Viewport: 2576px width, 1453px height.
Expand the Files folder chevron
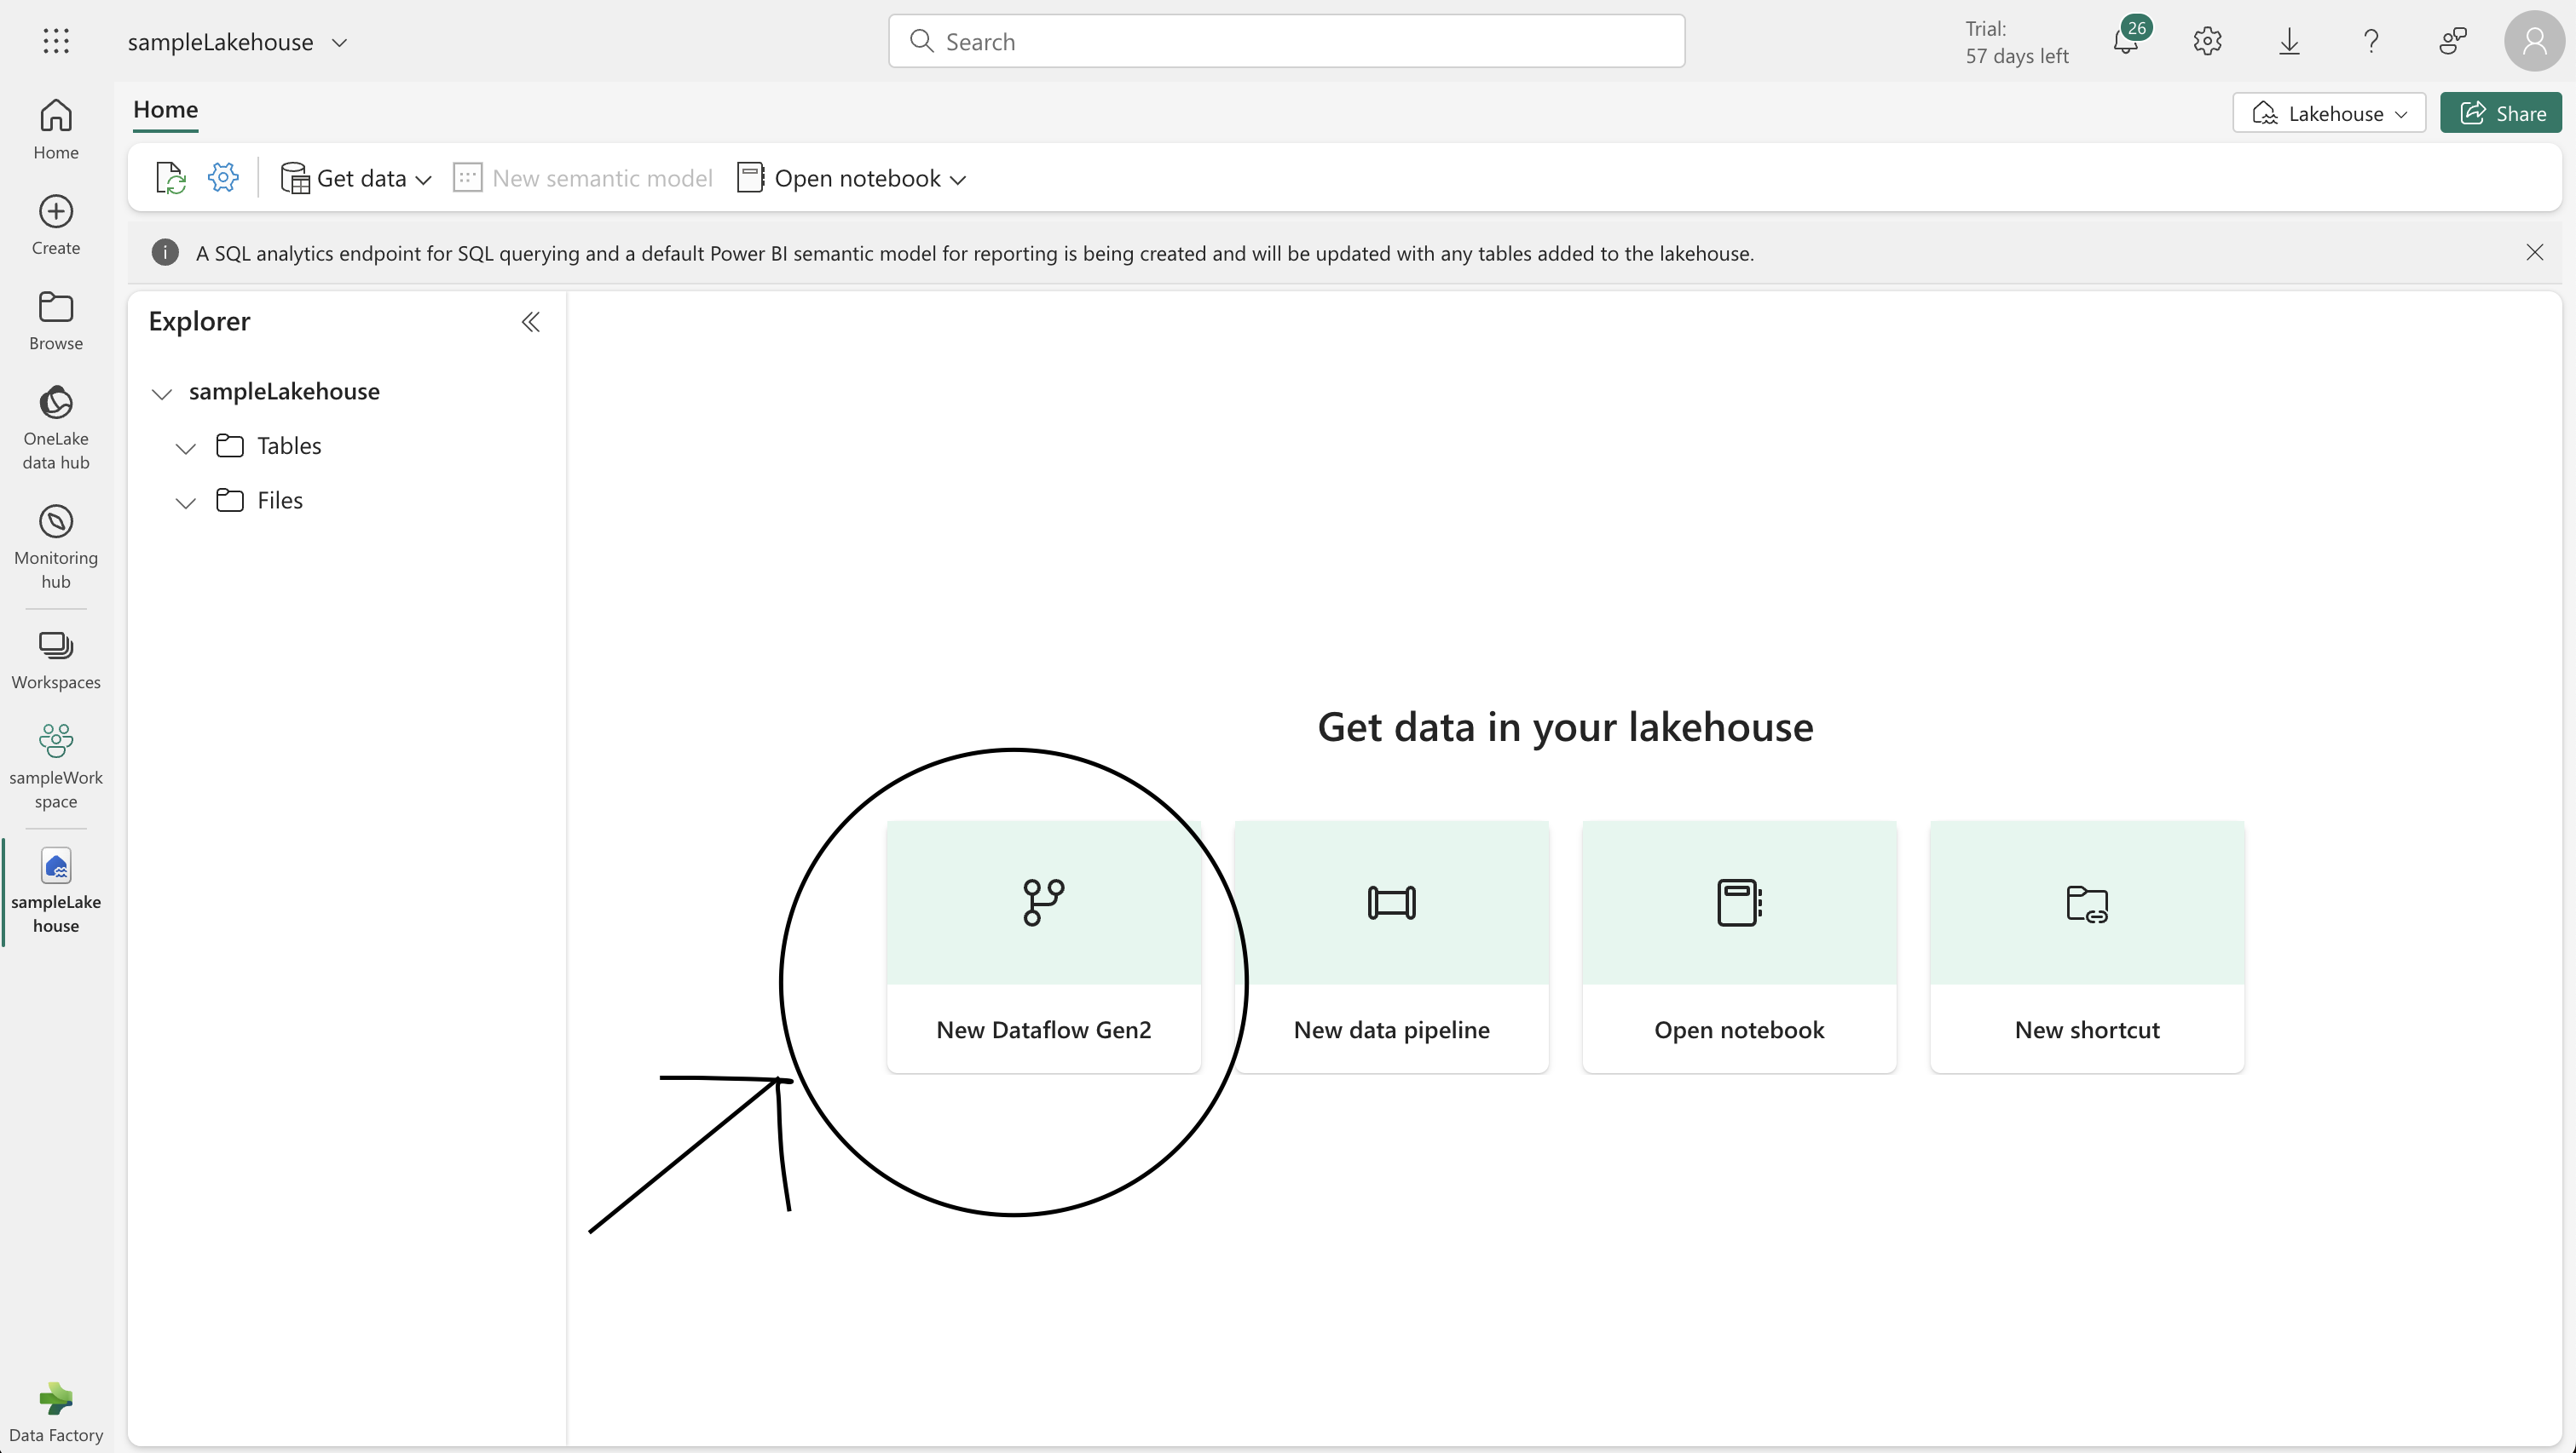pyautogui.click(x=185, y=502)
